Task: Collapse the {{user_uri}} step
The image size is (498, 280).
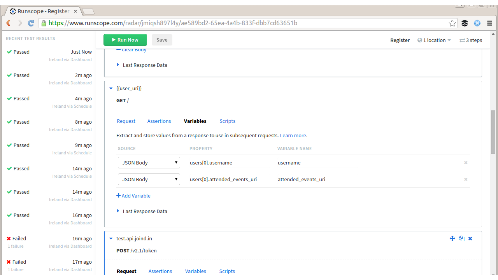Action: point(111,88)
